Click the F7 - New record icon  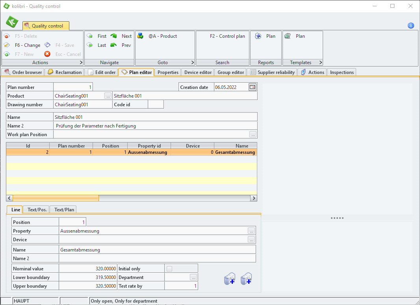[x=7, y=54]
